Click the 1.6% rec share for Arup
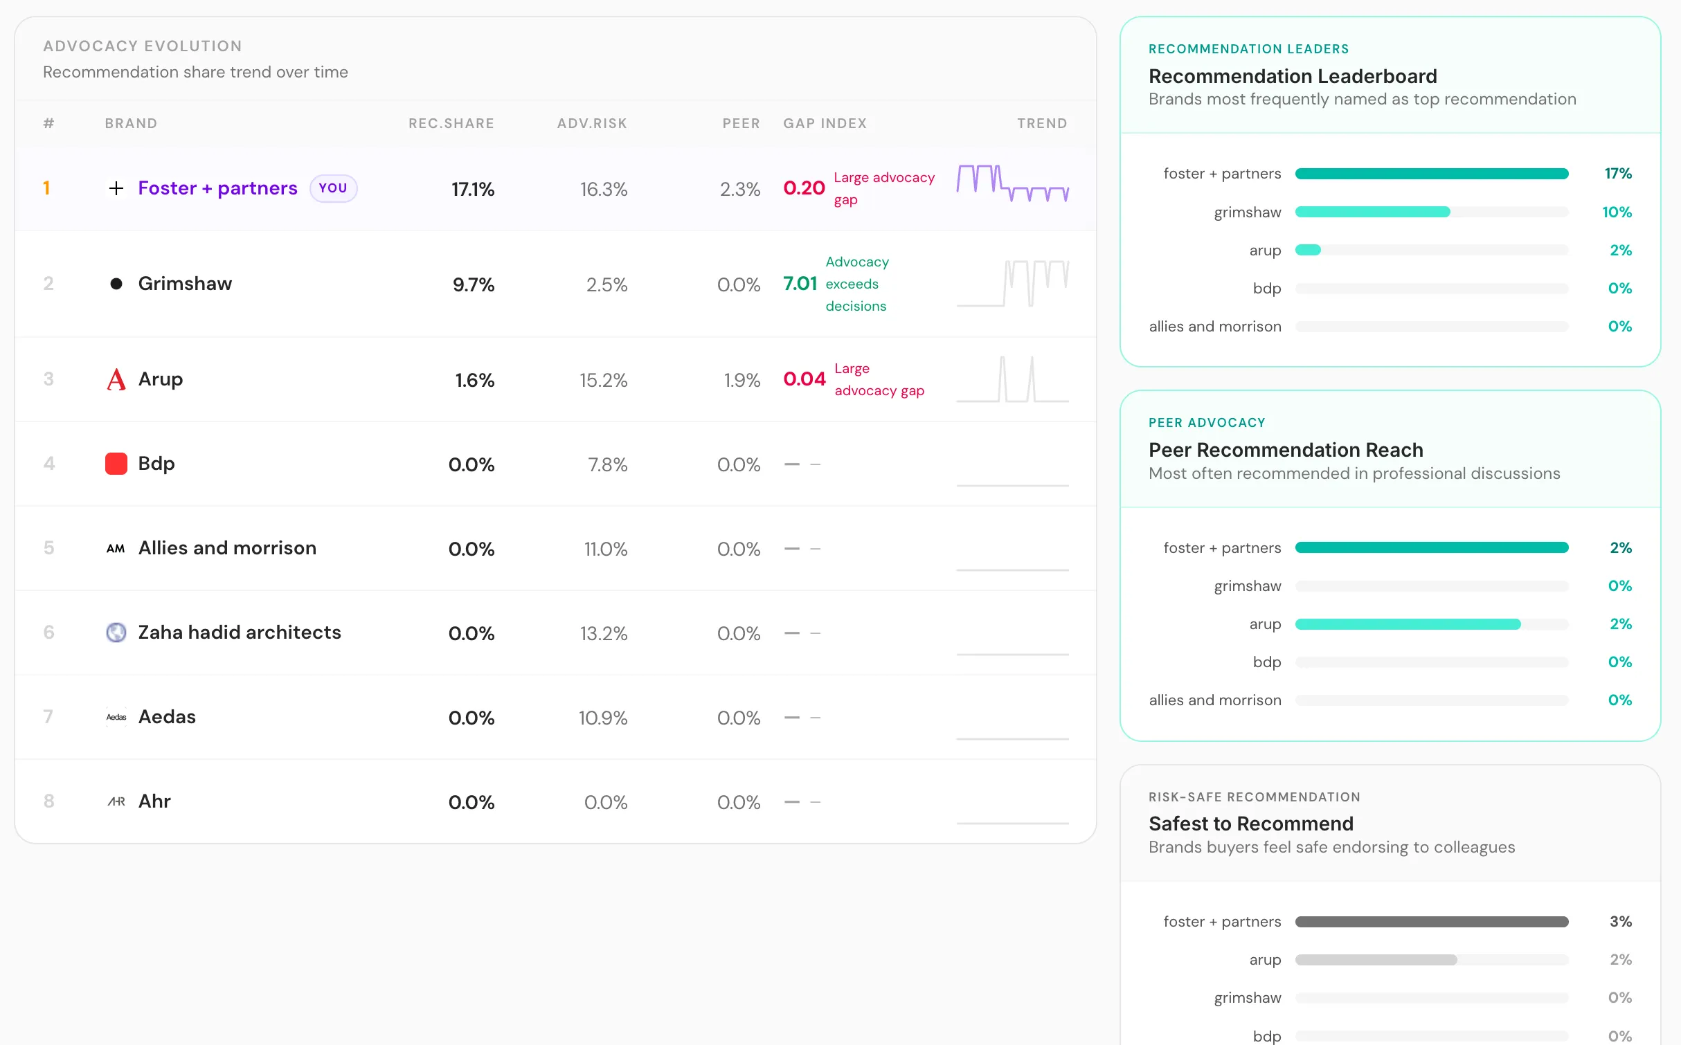 [475, 380]
